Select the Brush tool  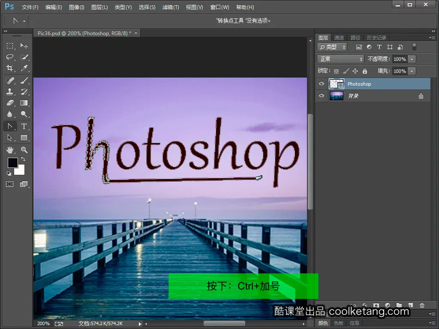(x=24, y=81)
